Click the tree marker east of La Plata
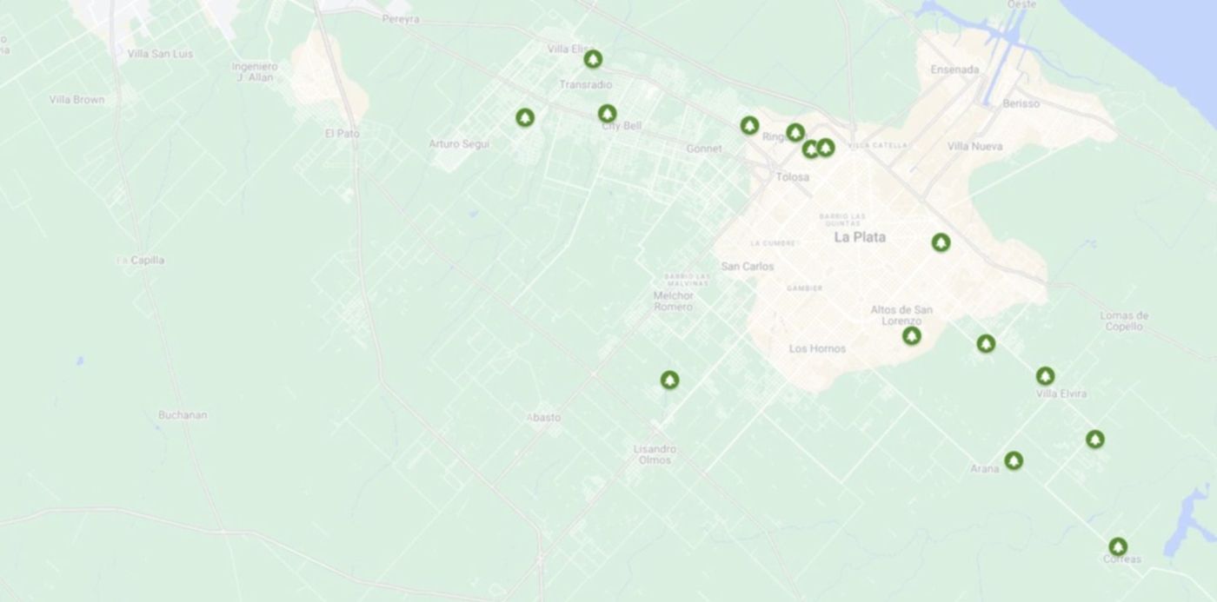This screenshot has width=1217, height=602. (x=941, y=242)
